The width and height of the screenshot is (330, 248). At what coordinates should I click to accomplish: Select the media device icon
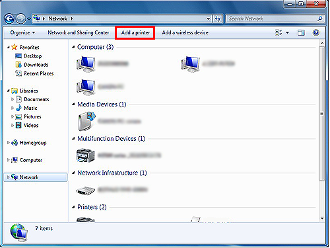point(86,121)
